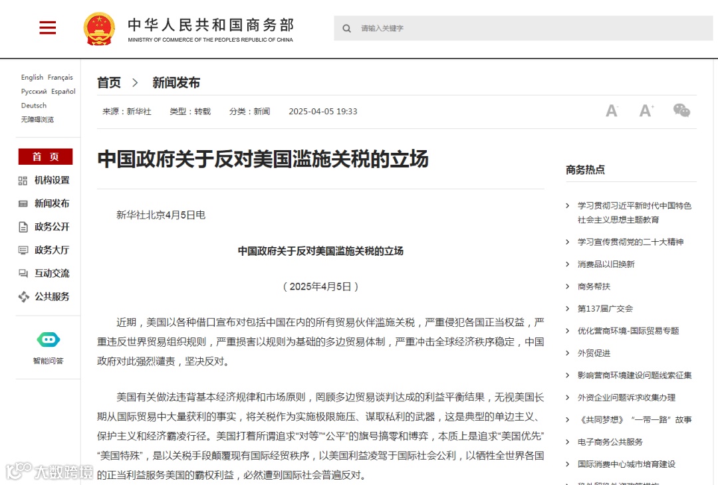Open 无障碍浏览 accessibility mode
The height and width of the screenshot is (485, 718).
pyautogui.click(x=37, y=120)
